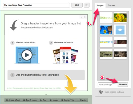Add a Section Title block
Viewport: 133px width, 104px height.
pos(68,100)
